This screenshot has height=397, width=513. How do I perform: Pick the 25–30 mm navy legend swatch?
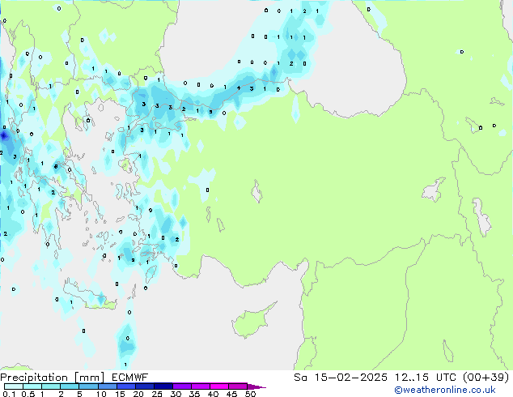(x=163, y=386)
